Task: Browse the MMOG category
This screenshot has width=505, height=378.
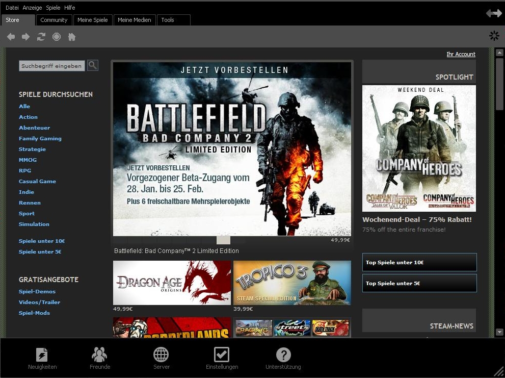Action: coord(28,160)
